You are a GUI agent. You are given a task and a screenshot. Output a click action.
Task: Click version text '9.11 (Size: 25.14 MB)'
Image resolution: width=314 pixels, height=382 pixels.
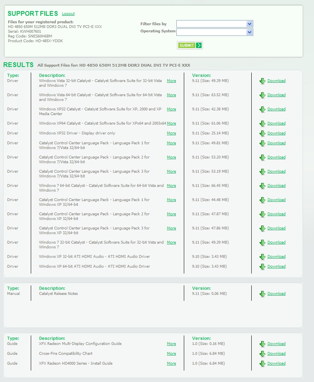click(x=210, y=133)
